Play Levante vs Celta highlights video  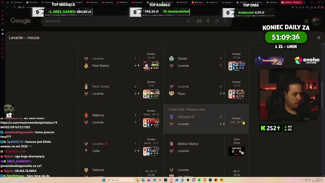pos(151,151)
